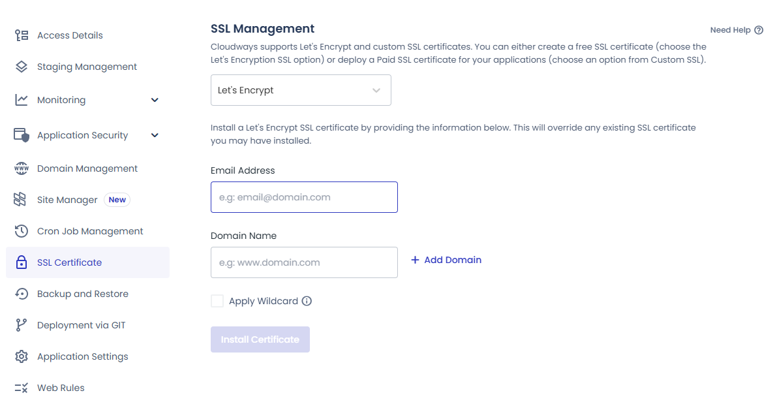773x408 pixels.
Task: Click the Backup and Restore icon
Action: (21, 294)
